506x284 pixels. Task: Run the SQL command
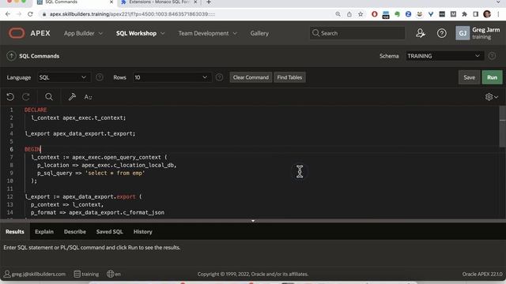pos(492,77)
